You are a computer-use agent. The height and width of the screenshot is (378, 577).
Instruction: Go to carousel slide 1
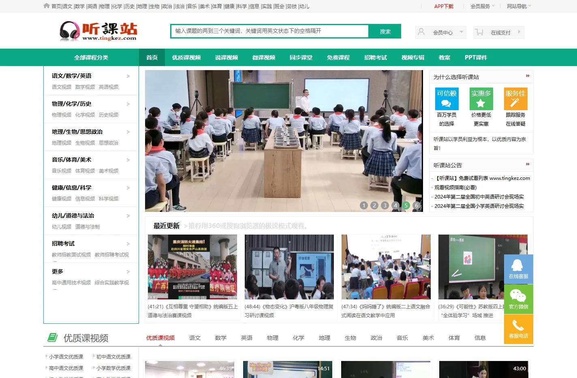pyautogui.click(x=364, y=205)
